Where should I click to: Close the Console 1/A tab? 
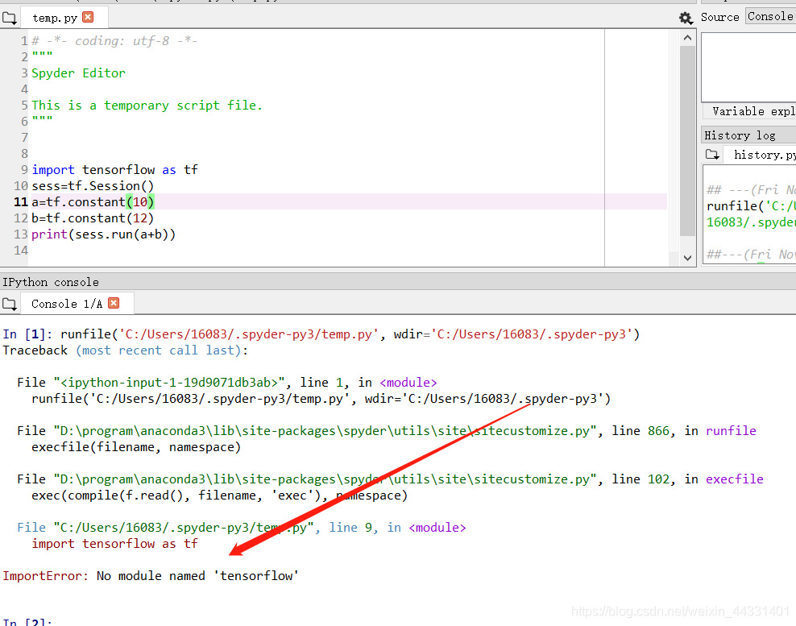[x=114, y=303]
